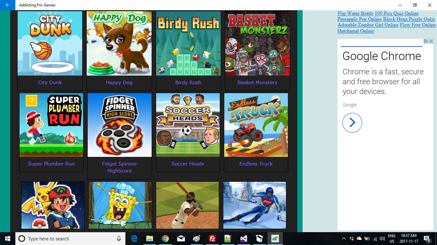The height and width of the screenshot is (245, 437).
Task: Open the City Dunk game thumbnail
Action: point(50,43)
